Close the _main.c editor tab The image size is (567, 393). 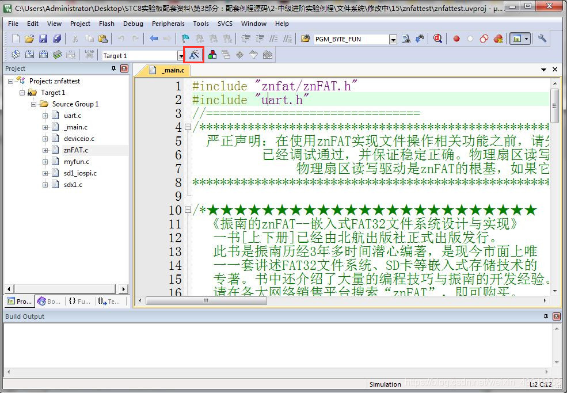[555, 70]
